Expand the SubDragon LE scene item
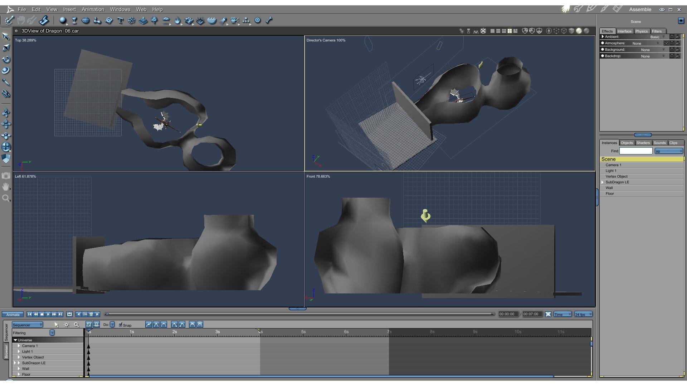 click(x=603, y=182)
